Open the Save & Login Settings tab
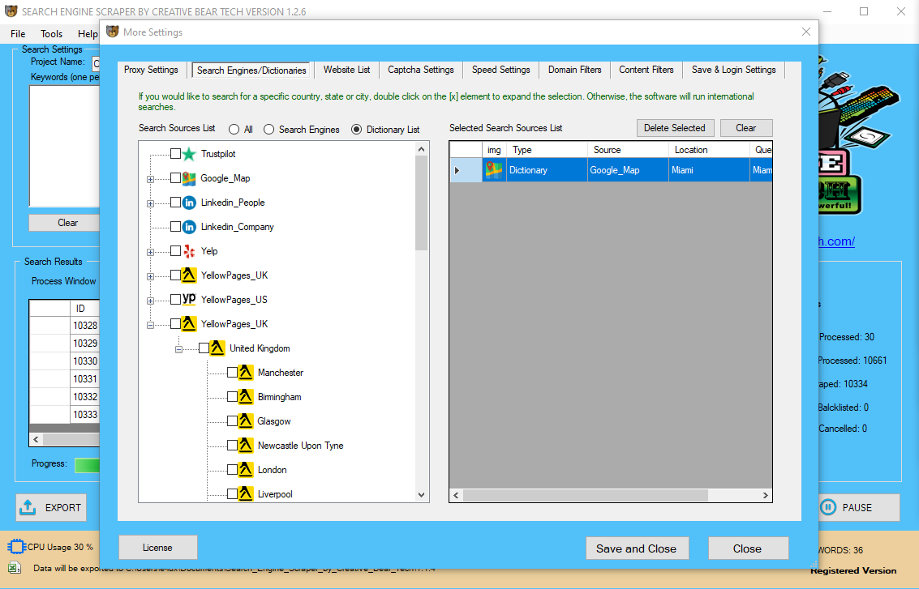Viewport: 919px width, 589px height. point(734,70)
